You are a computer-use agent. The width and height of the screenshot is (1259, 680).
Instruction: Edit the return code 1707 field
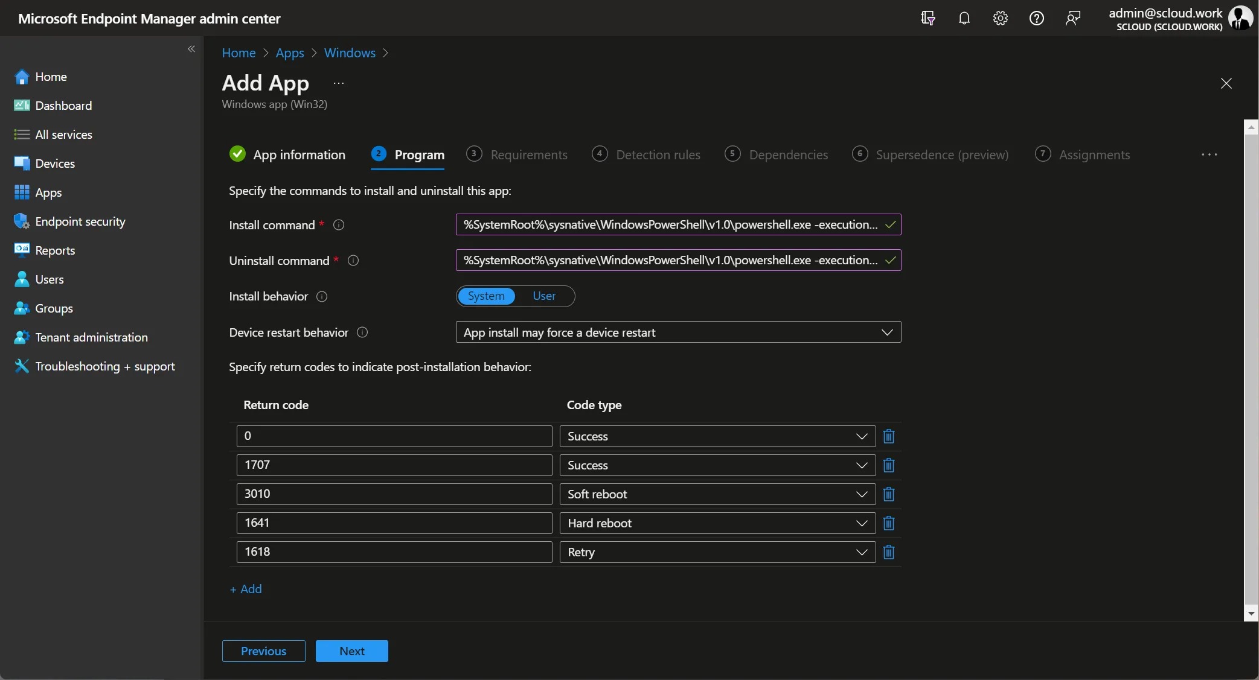point(394,465)
